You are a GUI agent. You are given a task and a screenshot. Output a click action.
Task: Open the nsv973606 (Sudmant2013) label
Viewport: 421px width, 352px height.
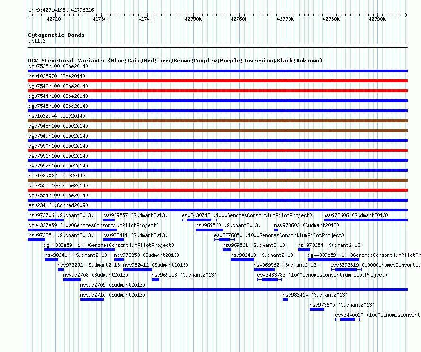[356, 215]
